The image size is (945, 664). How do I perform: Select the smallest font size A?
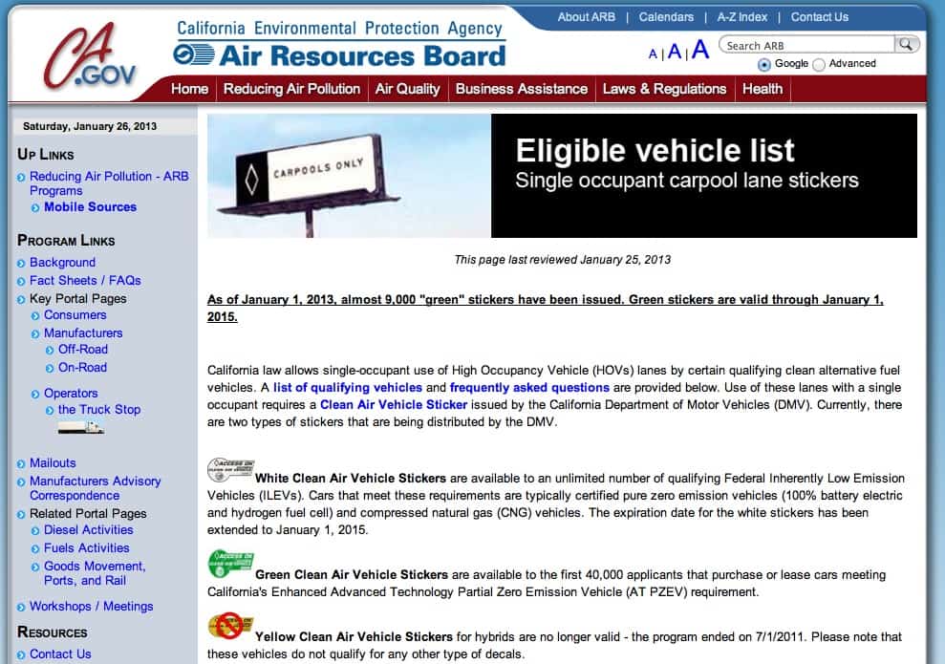tap(653, 54)
